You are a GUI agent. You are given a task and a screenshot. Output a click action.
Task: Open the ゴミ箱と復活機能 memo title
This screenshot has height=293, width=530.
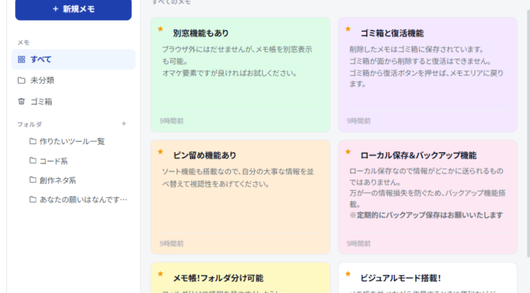(x=392, y=33)
